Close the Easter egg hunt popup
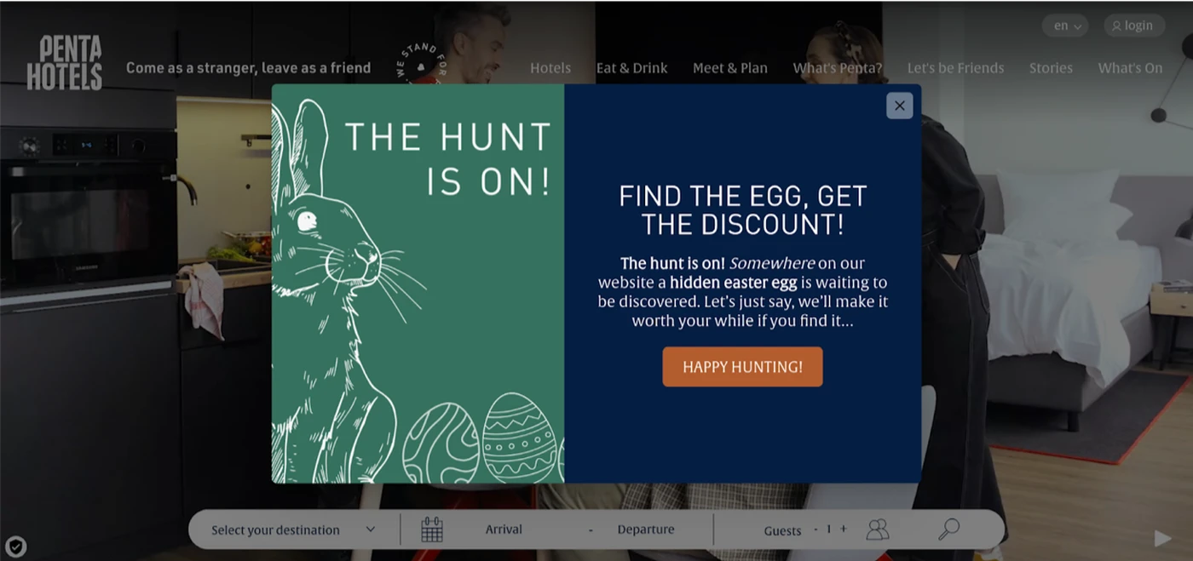The height and width of the screenshot is (561, 1193). click(x=899, y=106)
